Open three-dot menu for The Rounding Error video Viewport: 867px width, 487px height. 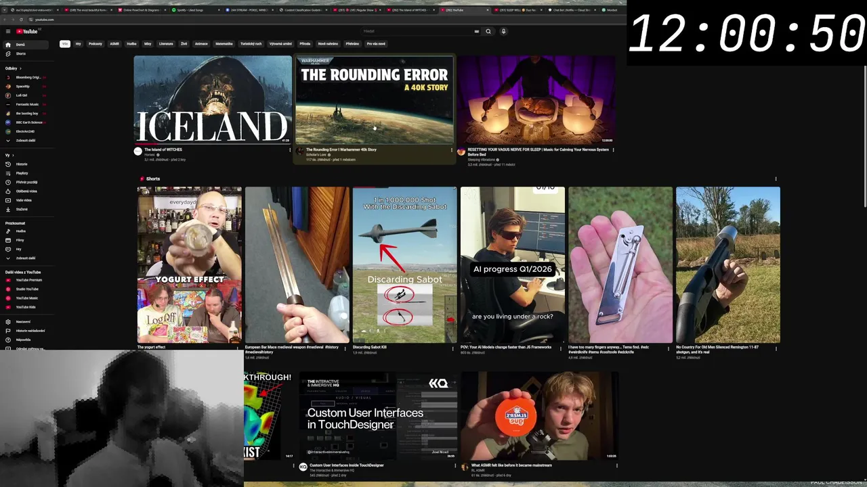point(452,150)
